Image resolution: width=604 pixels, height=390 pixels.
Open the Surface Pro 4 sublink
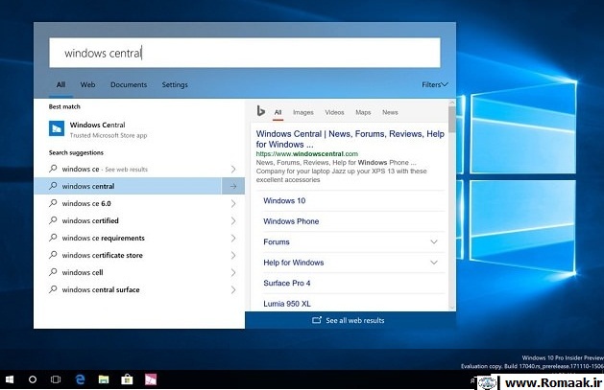287,283
